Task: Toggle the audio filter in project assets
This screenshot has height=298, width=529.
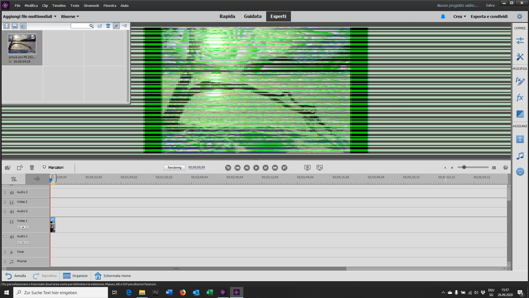Action: [23, 26]
